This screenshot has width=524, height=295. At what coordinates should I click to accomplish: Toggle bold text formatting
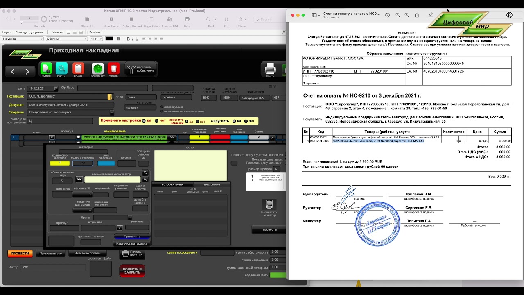click(128, 39)
